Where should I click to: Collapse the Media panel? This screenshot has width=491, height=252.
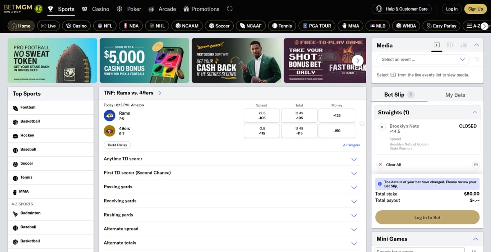pyautogui.click(x=476, y=45)
